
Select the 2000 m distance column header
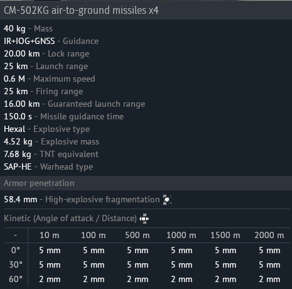point(269,235)
